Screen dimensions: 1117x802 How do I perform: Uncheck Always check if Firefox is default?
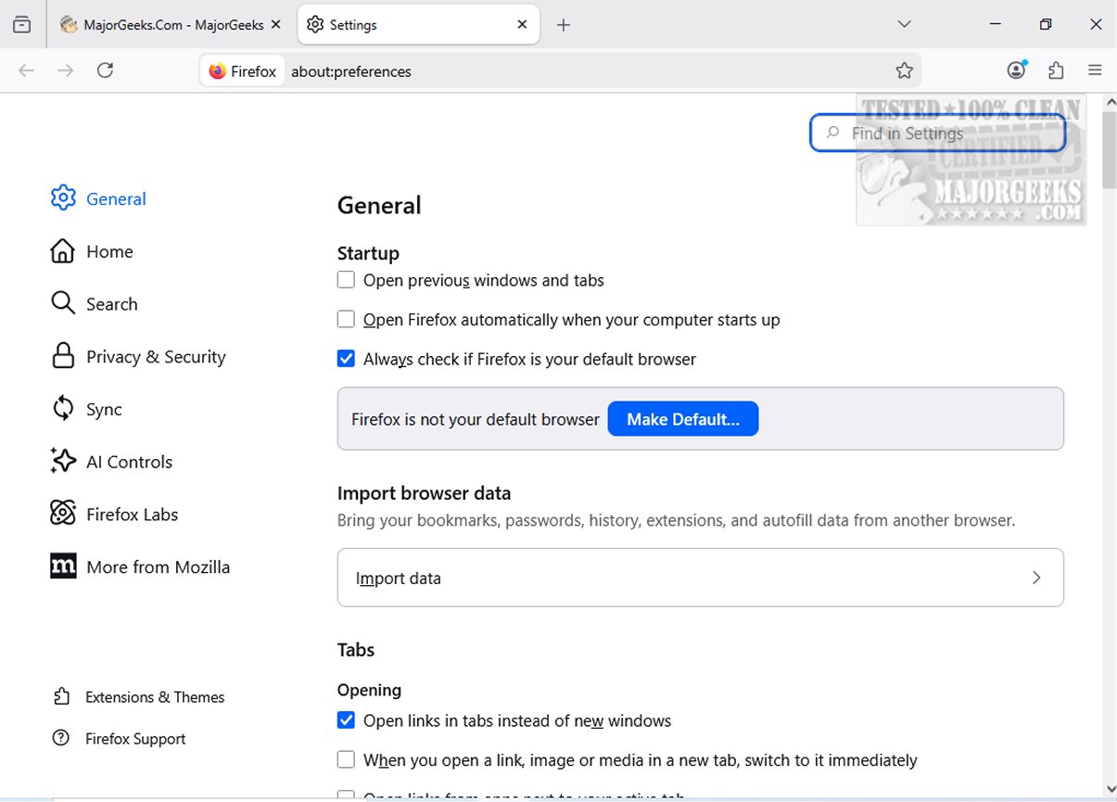tap(347, 359)
